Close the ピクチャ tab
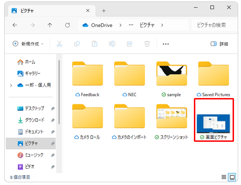The image size is (241, 185). pos(88,11)
